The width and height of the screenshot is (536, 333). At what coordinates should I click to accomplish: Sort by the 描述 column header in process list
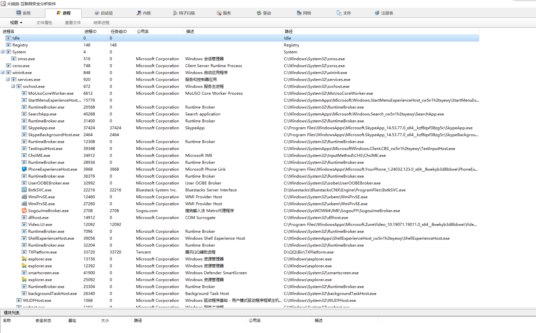point(233,31)
